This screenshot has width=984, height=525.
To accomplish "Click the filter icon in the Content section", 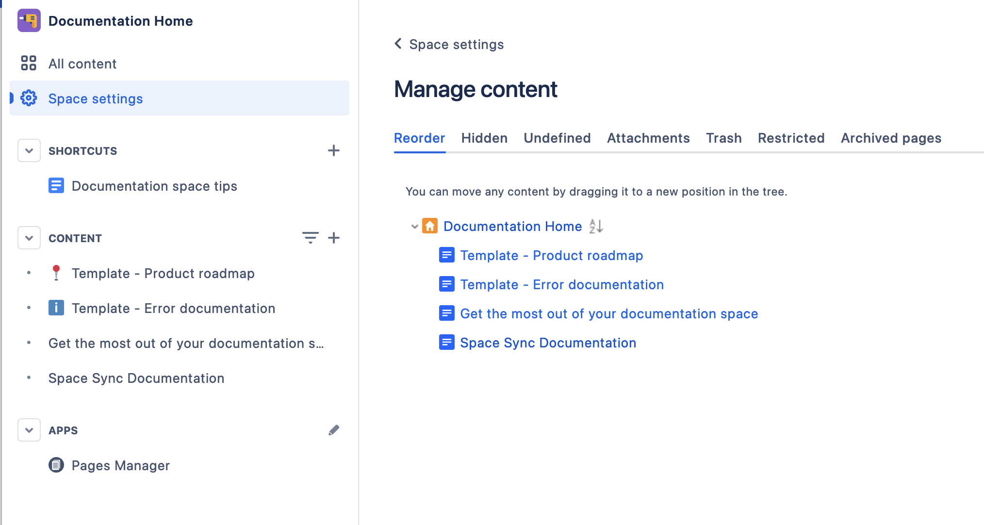I will [x=311, y=237].
